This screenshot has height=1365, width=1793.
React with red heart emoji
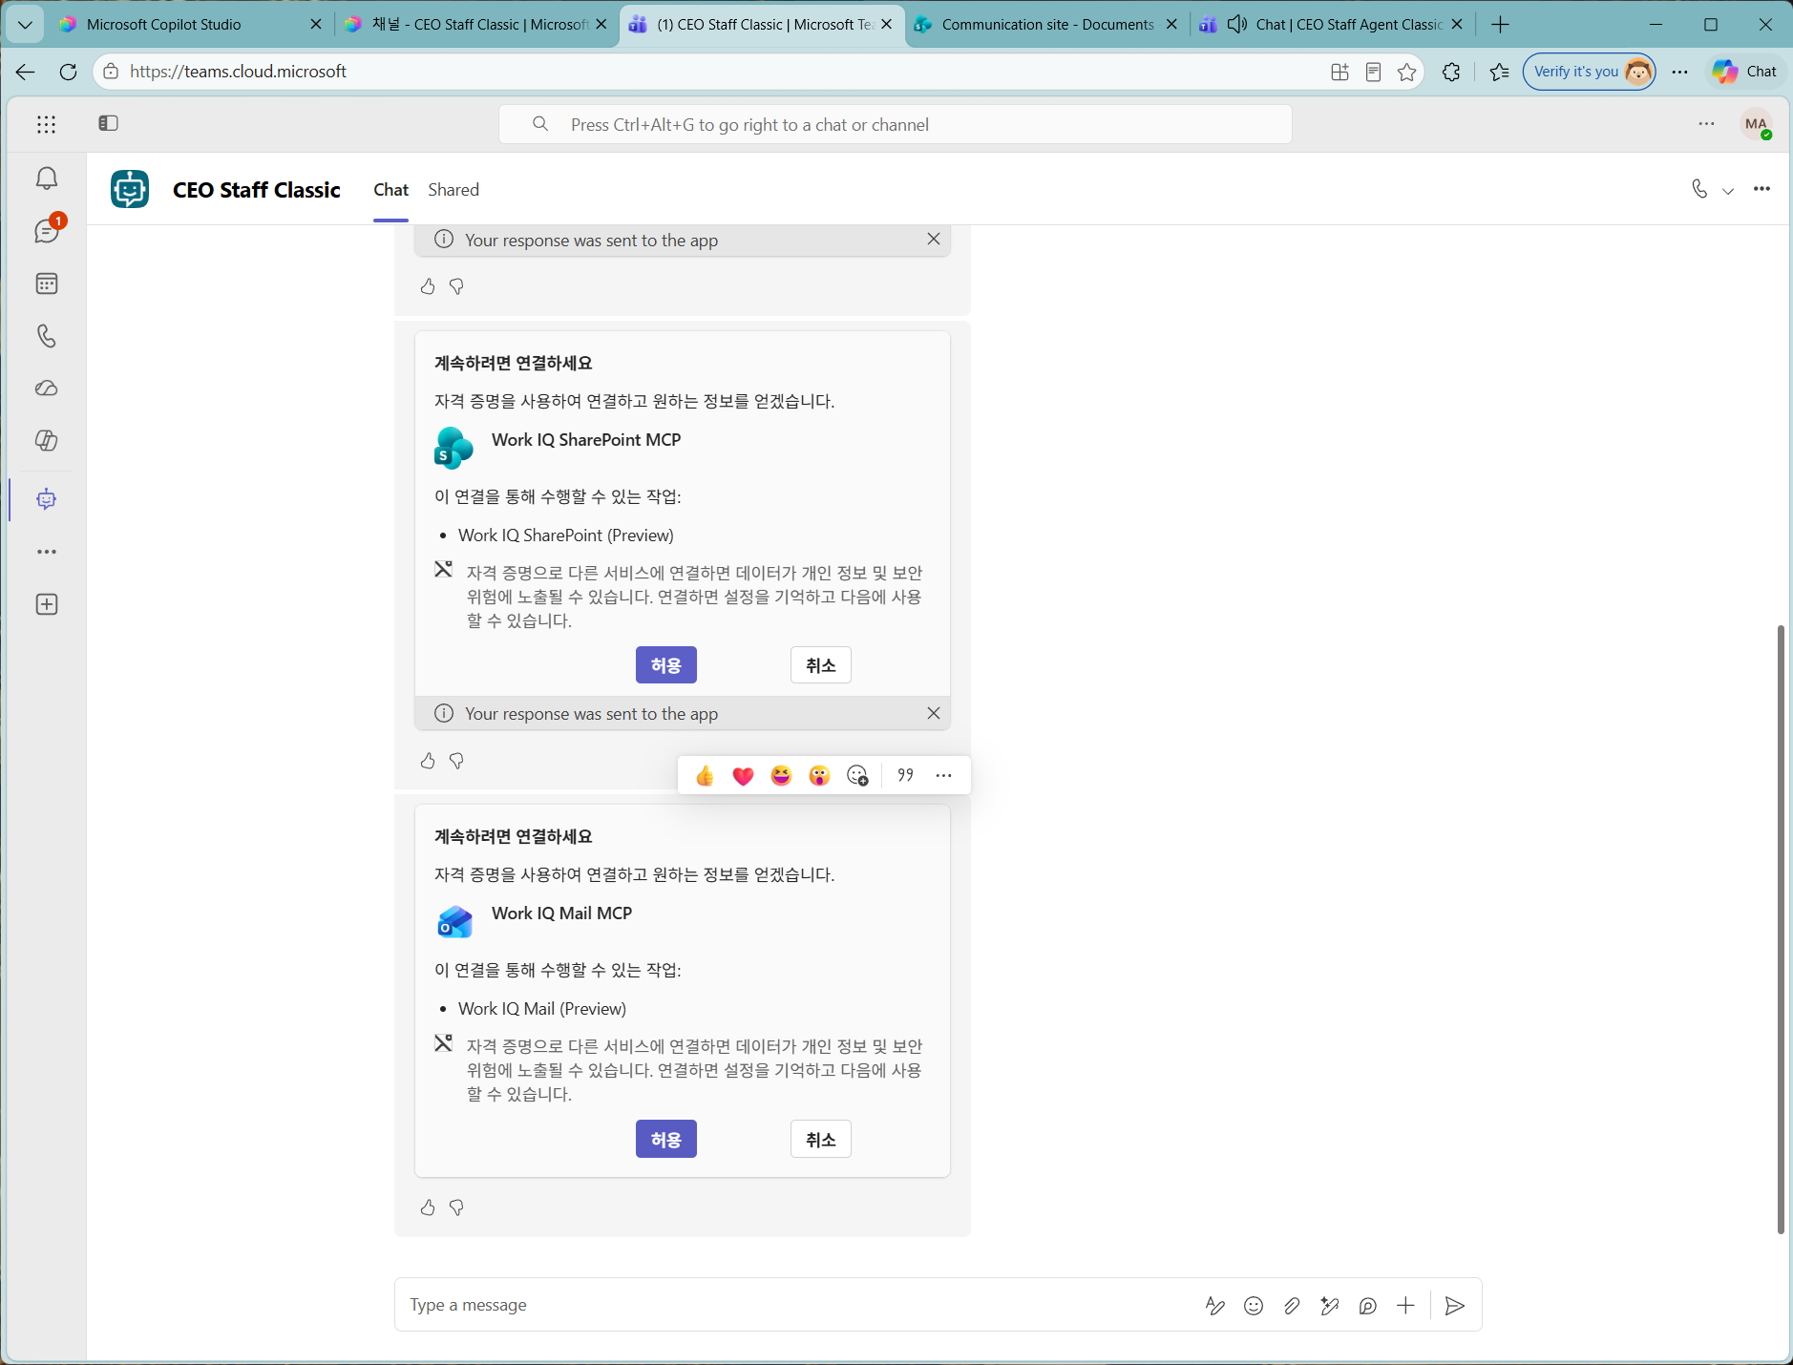coord(743,775)
